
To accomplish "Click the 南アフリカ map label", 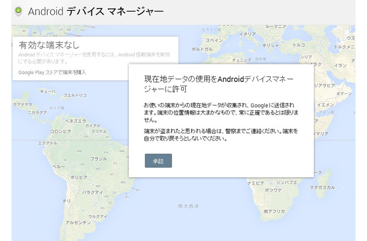I will 274,211.
